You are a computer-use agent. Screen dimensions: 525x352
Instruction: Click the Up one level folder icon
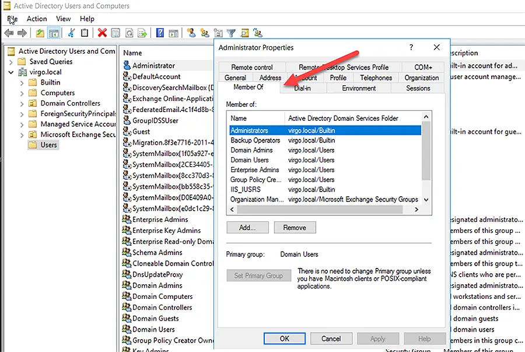[40, 33]
